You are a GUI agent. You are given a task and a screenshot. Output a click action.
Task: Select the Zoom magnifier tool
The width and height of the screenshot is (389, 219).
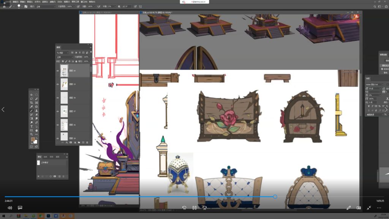[x=32, y=134]
